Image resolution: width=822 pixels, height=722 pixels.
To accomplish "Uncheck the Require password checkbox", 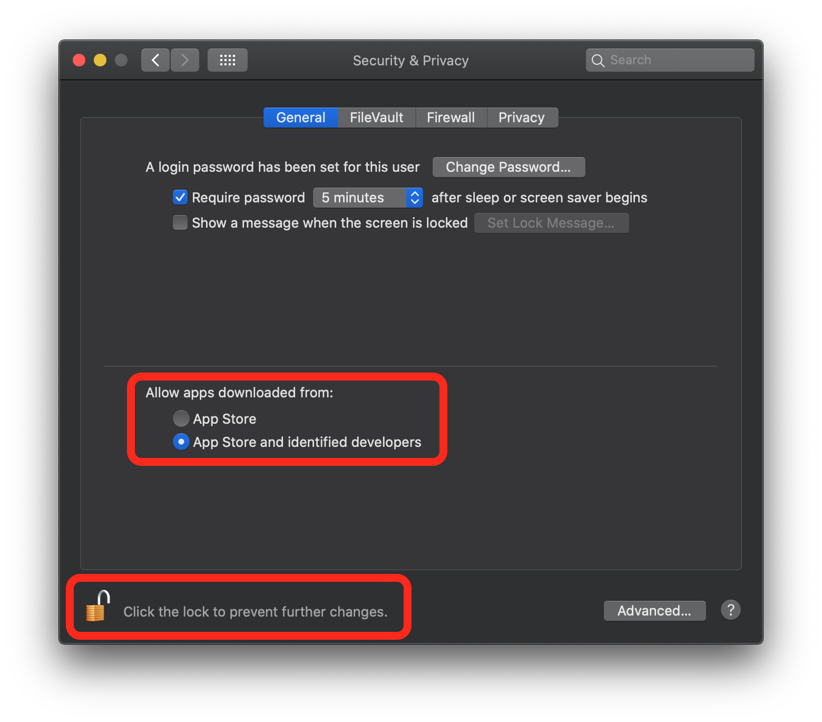I will coord(180,198).
